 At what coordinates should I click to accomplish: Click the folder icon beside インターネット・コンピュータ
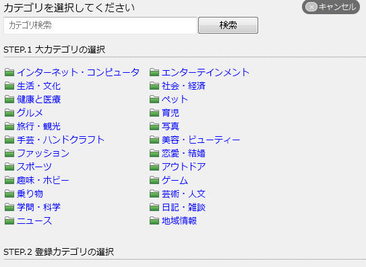9,72
